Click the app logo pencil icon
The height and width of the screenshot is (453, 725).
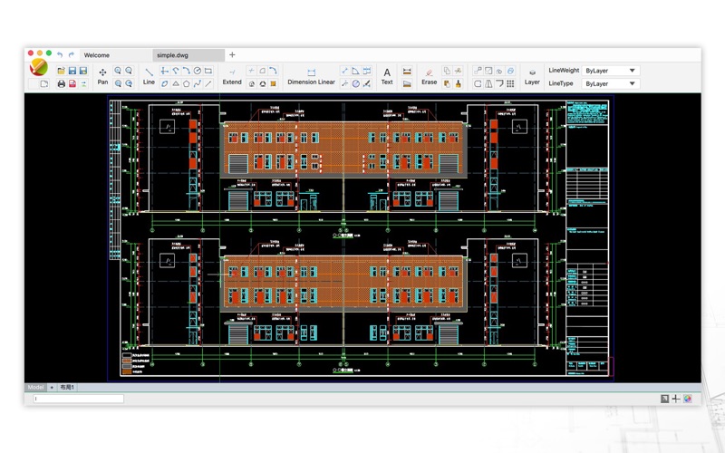(39, 67)
